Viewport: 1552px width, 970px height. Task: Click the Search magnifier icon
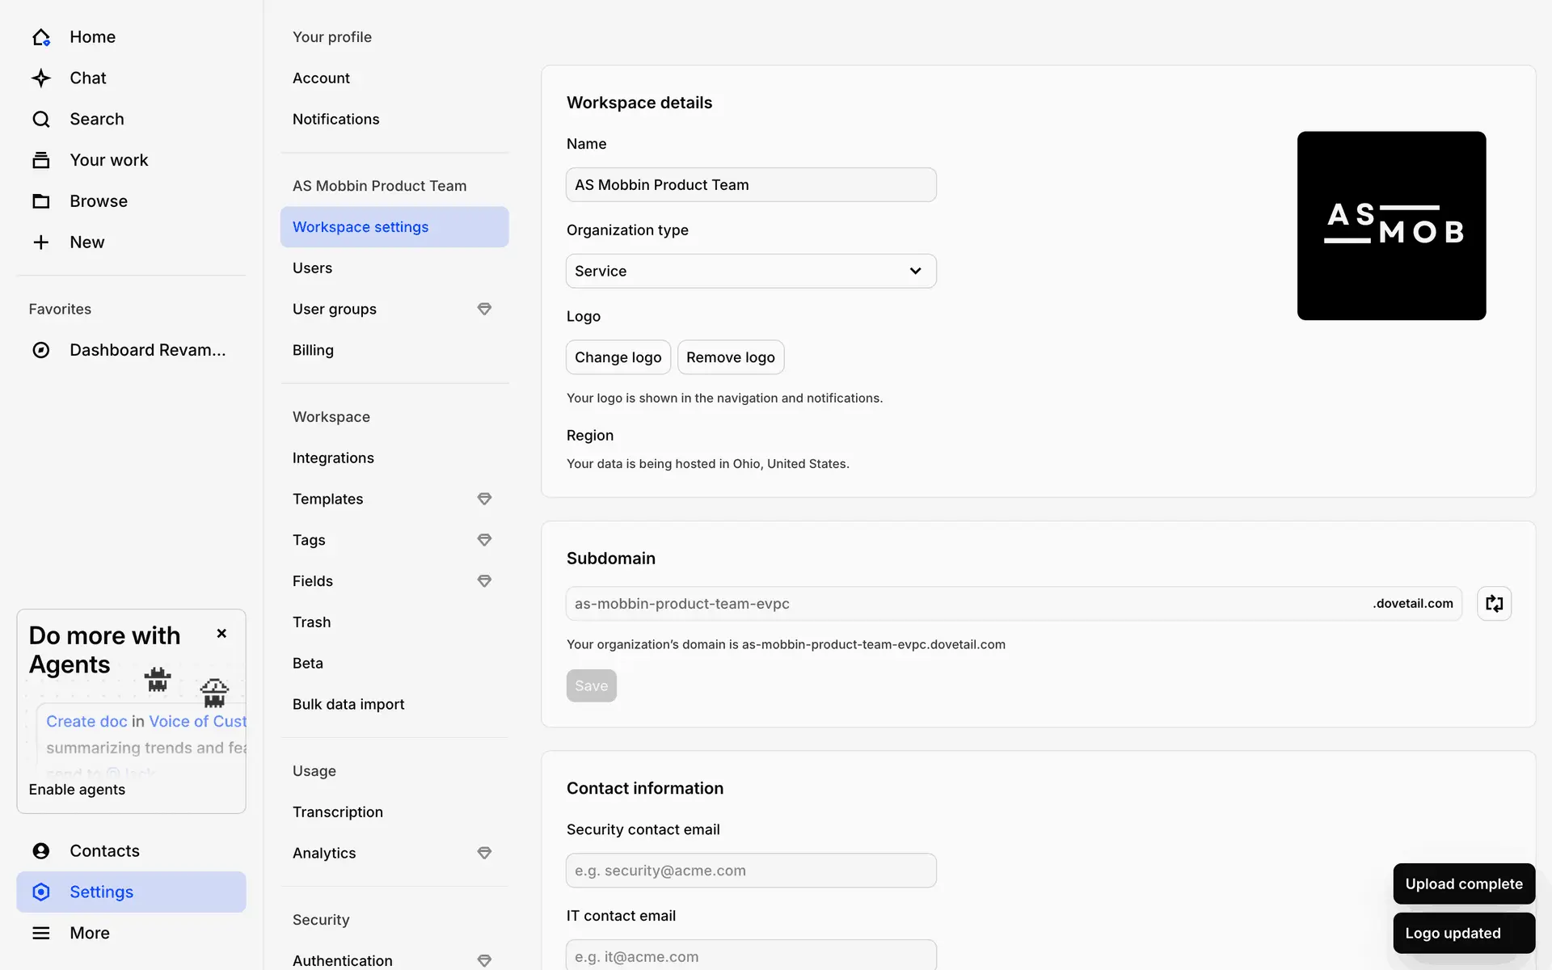(x=40, y=120)
